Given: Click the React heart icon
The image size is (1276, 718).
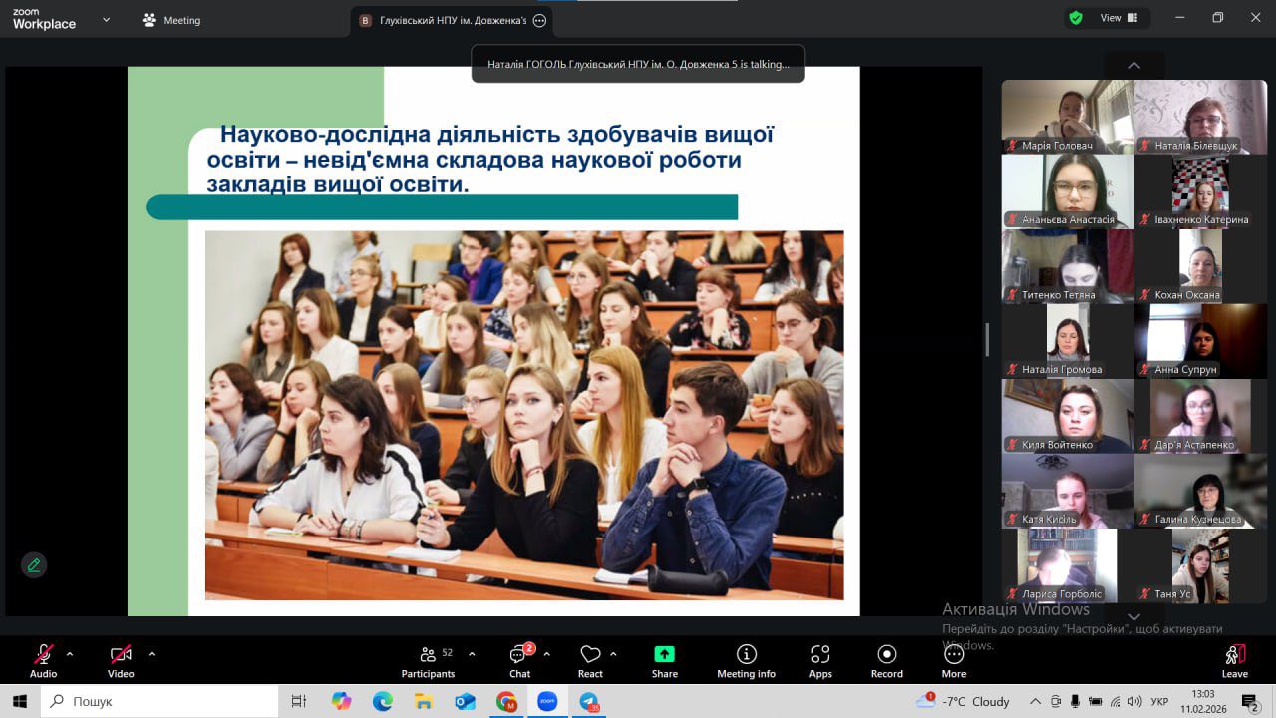Looking at the screenshot, I should [x=590, y=659].
